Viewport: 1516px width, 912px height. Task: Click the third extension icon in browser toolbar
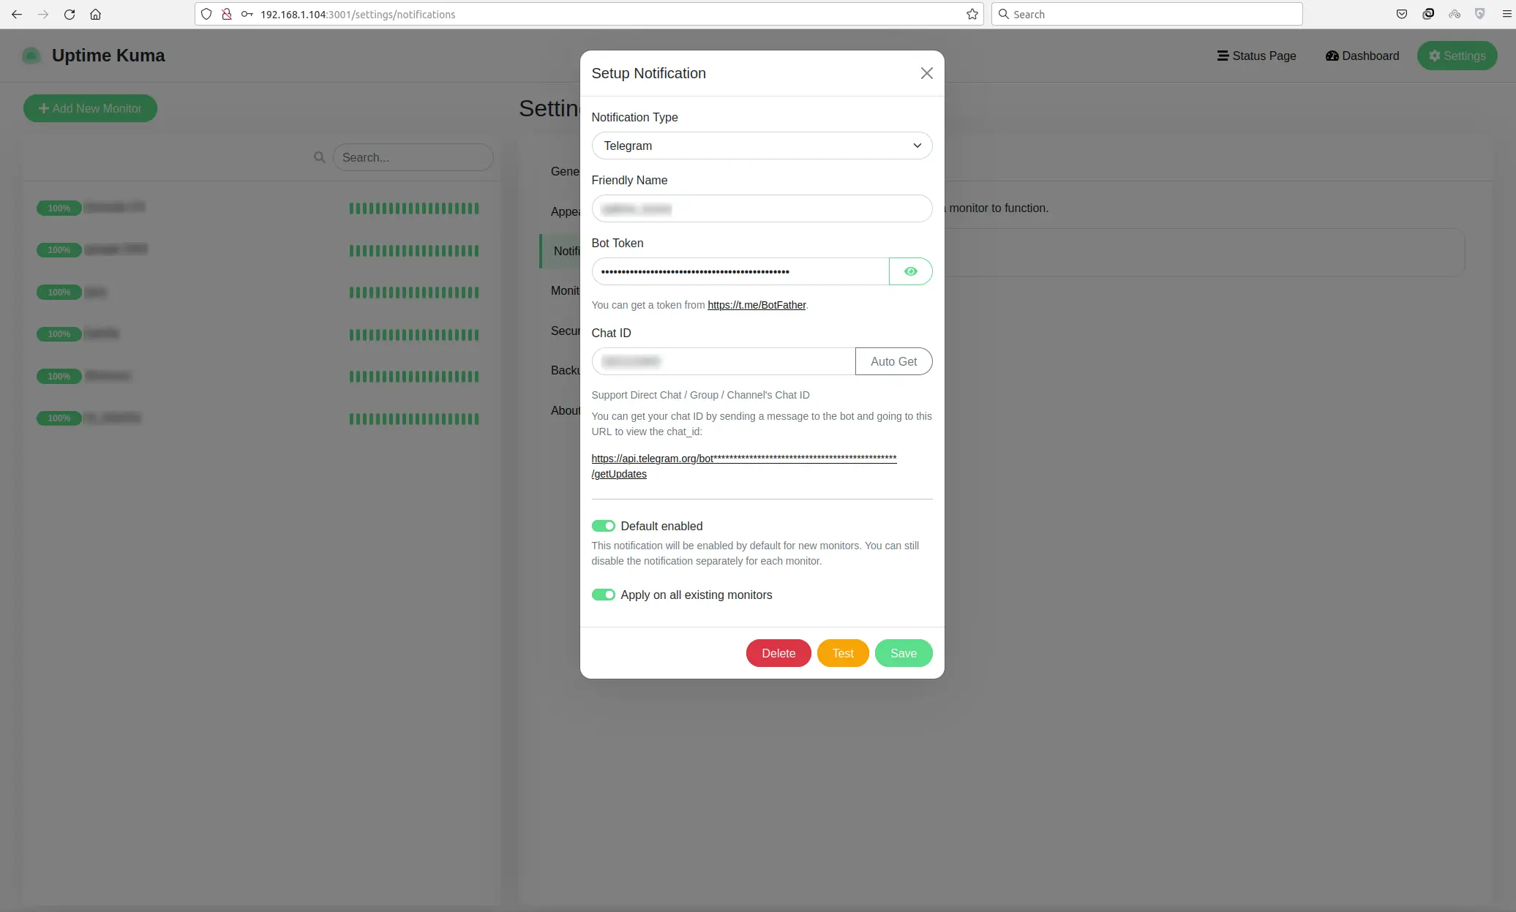click(x=1455, y=14)
